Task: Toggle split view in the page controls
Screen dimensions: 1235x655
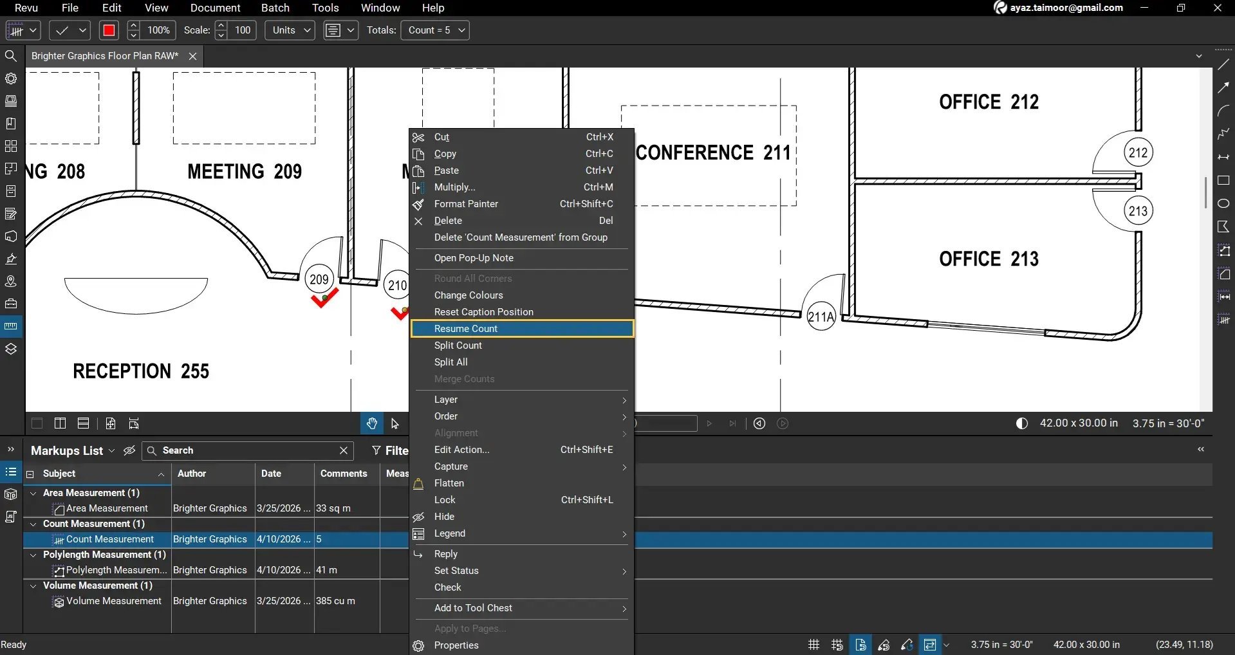Action: pyautogui.click(x=59, y=423)
